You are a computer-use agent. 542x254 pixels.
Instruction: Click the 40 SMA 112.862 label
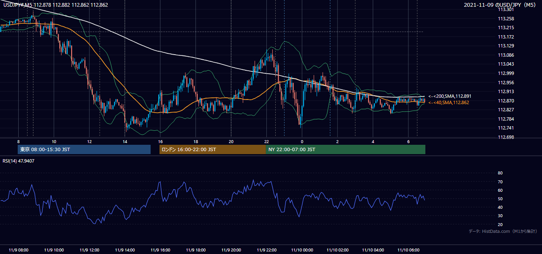pyautogui.click(x=448, y=102)
